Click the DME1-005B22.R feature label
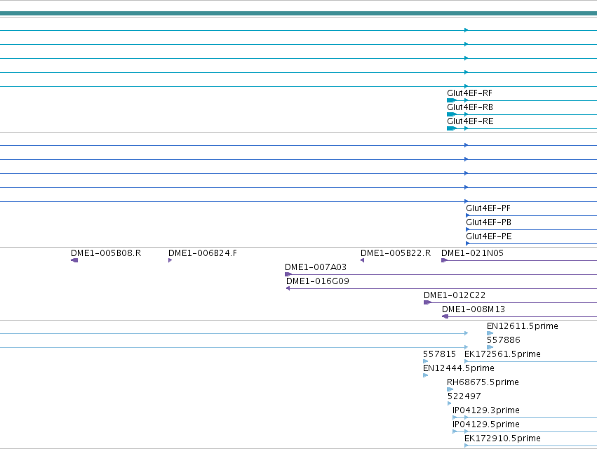The image size is (597, 449). point(396,253)
